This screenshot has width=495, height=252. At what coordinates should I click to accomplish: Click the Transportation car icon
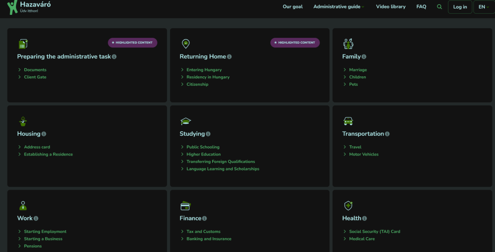pyautogui.click(x=348, y=121)
